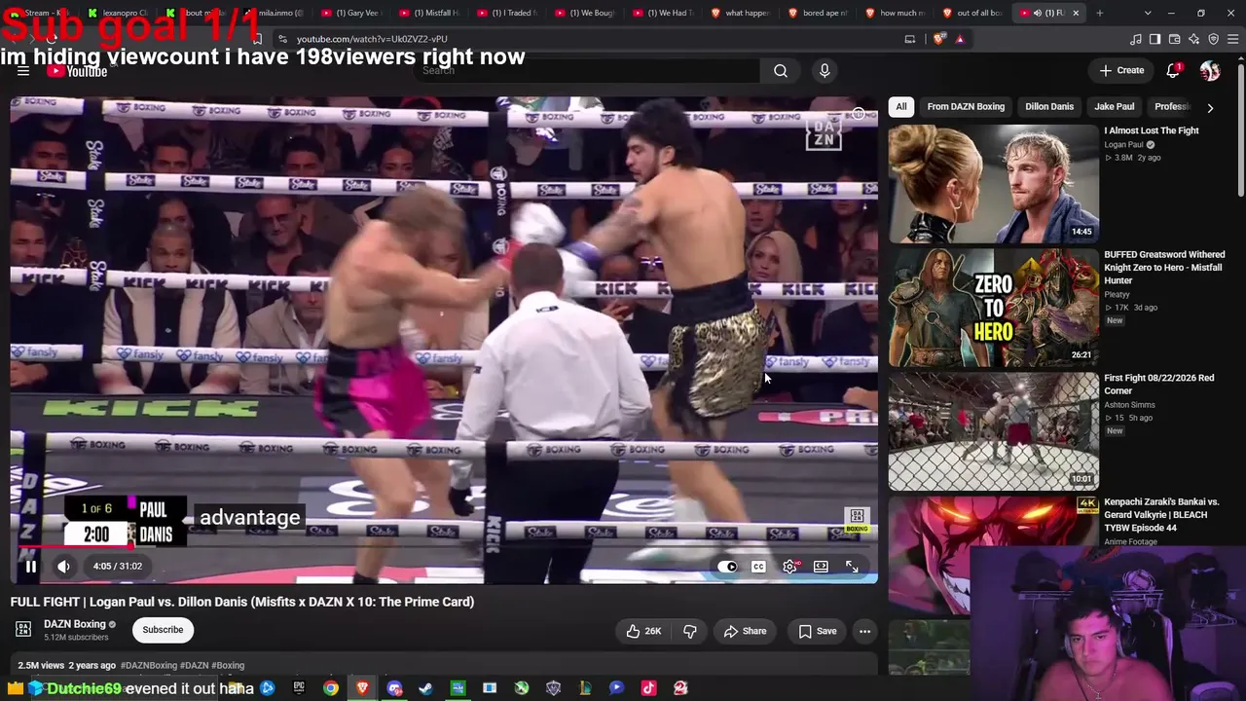Open the Brave Leo AI icon
Viewport: 1246px width, 701px height.
(x=1193, y=39)
